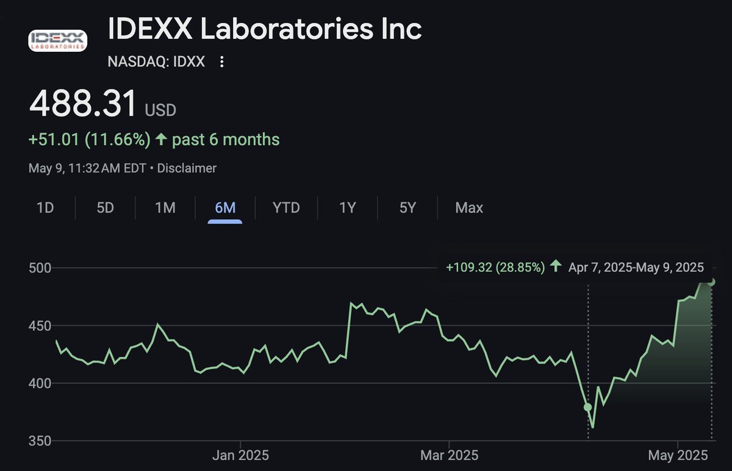The image size is (732, 471).
Task: Switch to the 1D time range
Action: [x=45, y=208]
